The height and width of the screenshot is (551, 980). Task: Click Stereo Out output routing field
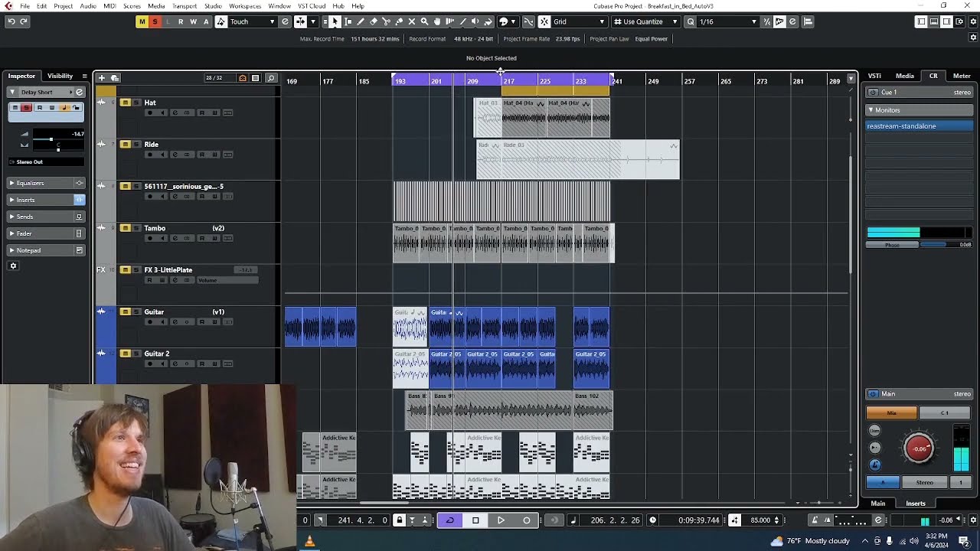coord(46,161)
